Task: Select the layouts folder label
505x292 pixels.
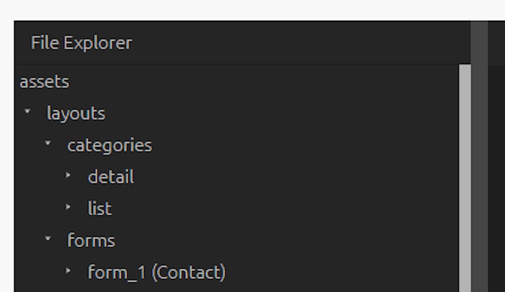Action: [76, 113]
